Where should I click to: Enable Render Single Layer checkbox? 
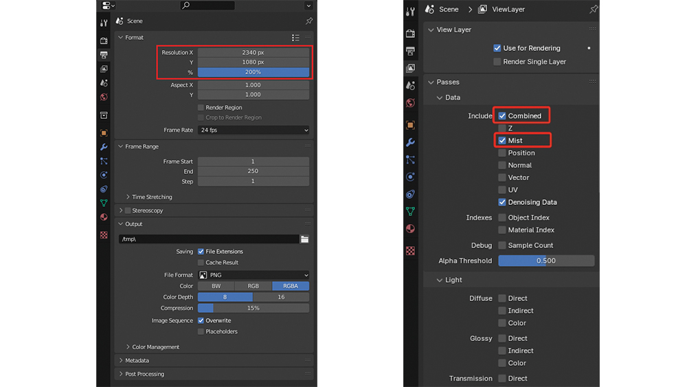point(497,62)
